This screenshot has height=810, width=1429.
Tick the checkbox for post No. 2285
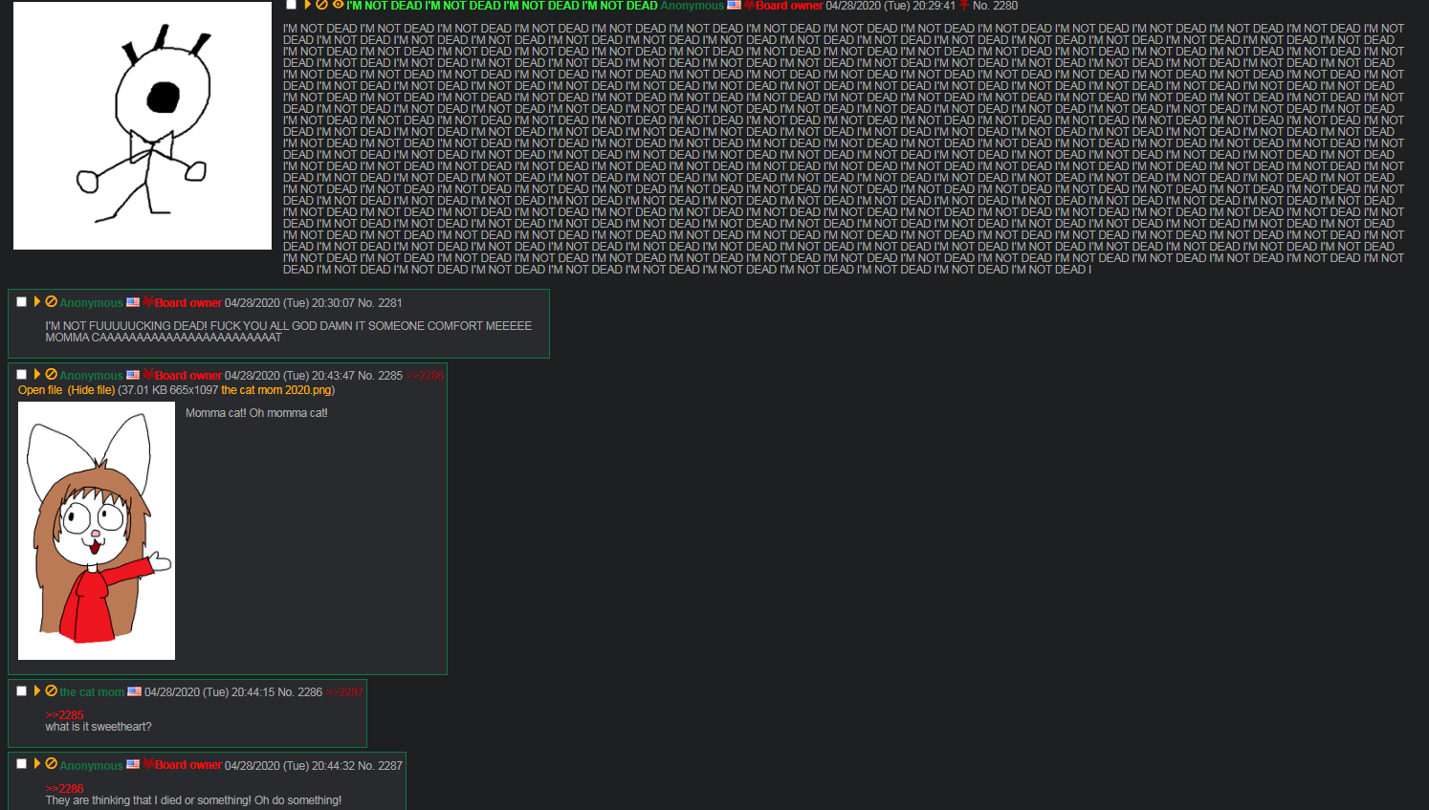21,375
